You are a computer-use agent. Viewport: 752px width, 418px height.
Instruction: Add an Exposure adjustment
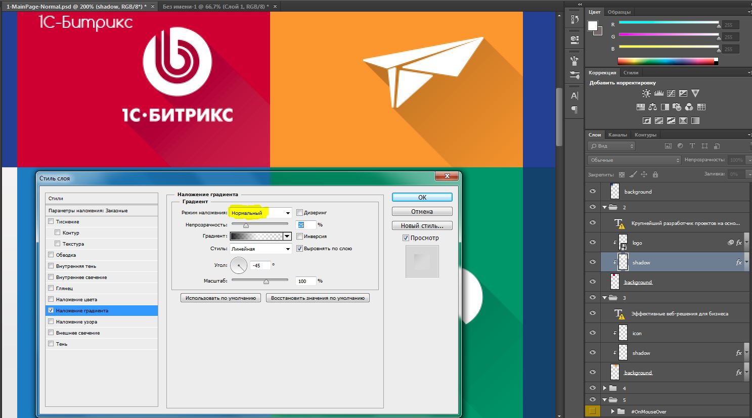click(x=683, y=94)
